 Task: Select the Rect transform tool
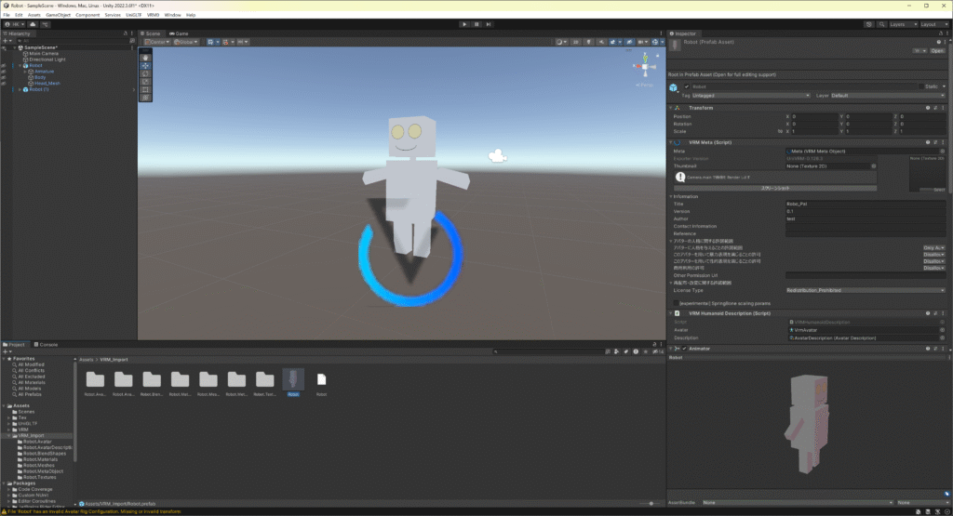point(144,89)
